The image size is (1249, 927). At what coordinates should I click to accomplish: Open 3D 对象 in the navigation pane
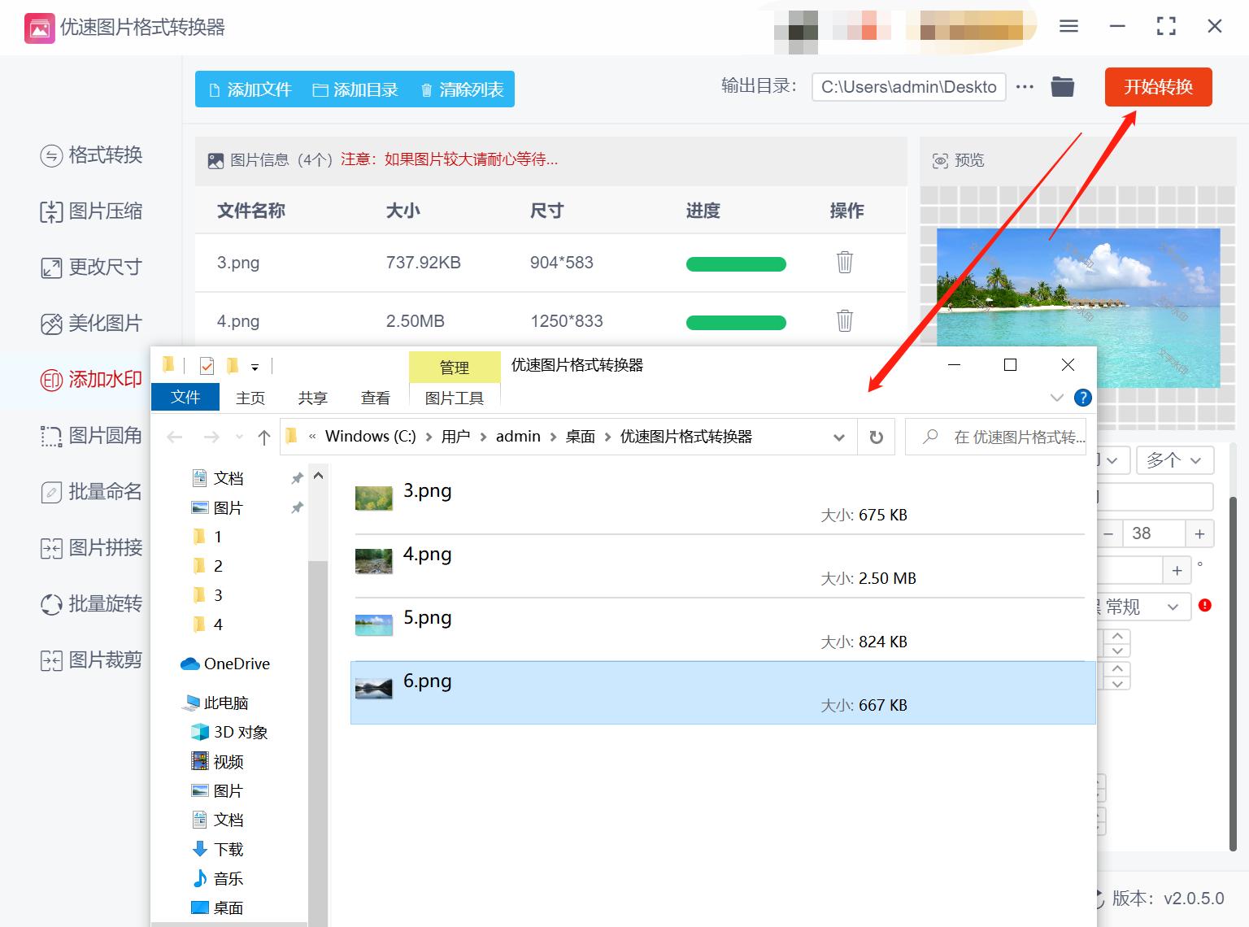pyautogui.click(x=229, y=732)
